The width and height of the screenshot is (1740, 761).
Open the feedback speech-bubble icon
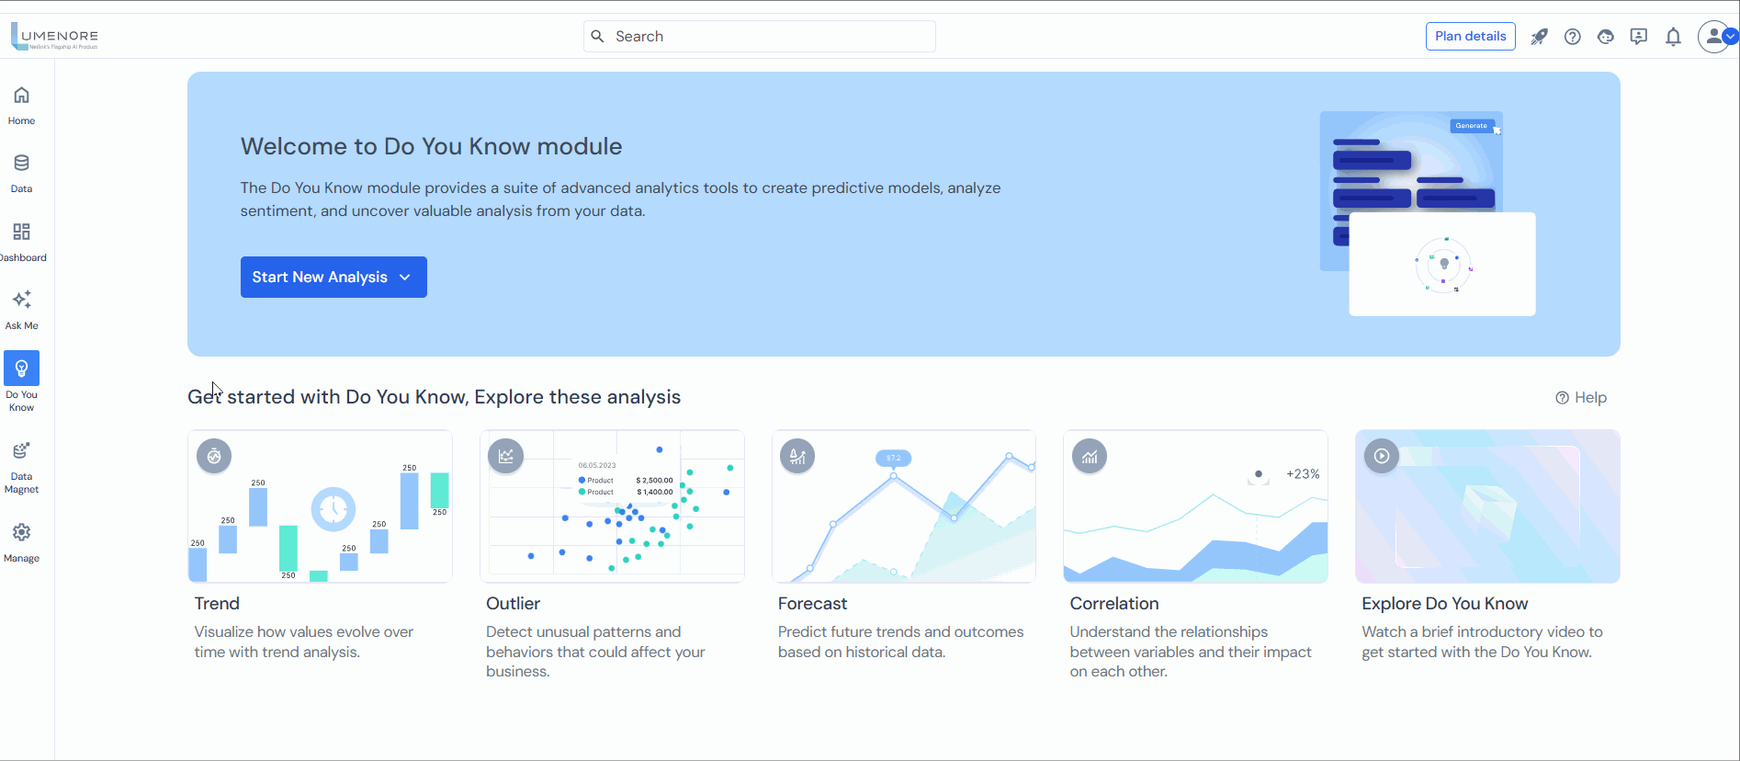(x=1639, y=36)
